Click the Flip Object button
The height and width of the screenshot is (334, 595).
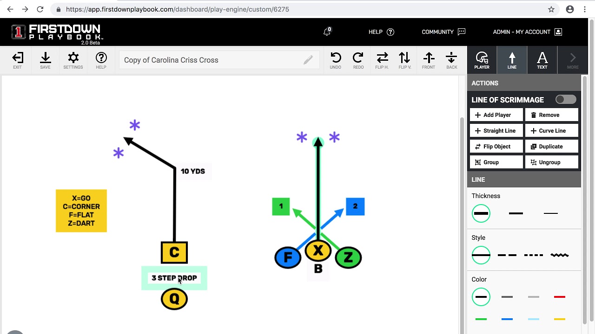[496, 147]
